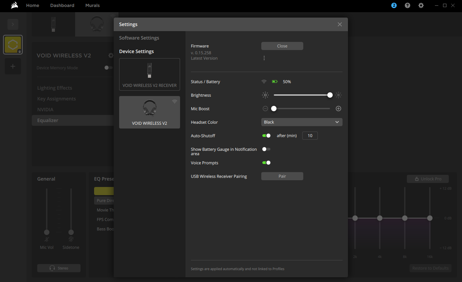Click the 4k equalizer band knob

(x=380, y=218)
